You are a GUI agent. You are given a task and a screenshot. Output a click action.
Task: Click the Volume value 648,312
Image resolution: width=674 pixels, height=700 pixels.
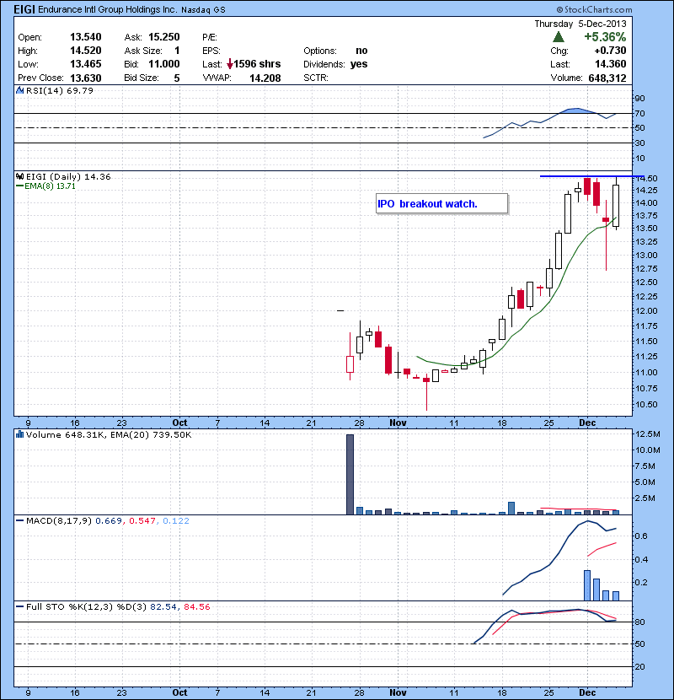tap(607, 78)
